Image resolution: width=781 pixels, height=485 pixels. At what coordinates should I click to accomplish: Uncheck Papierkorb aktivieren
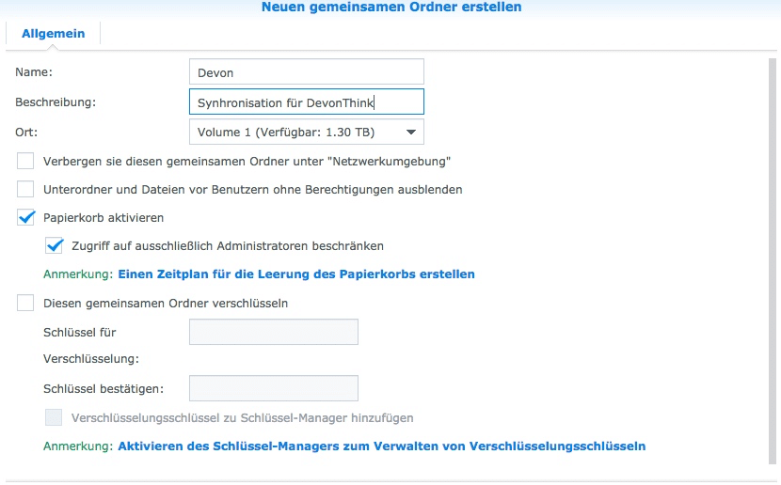tap(25, 218)
